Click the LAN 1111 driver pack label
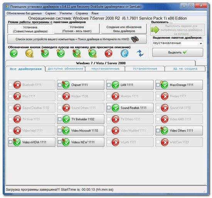The height and width of the screenshot is (198, 212). [127, 85]
